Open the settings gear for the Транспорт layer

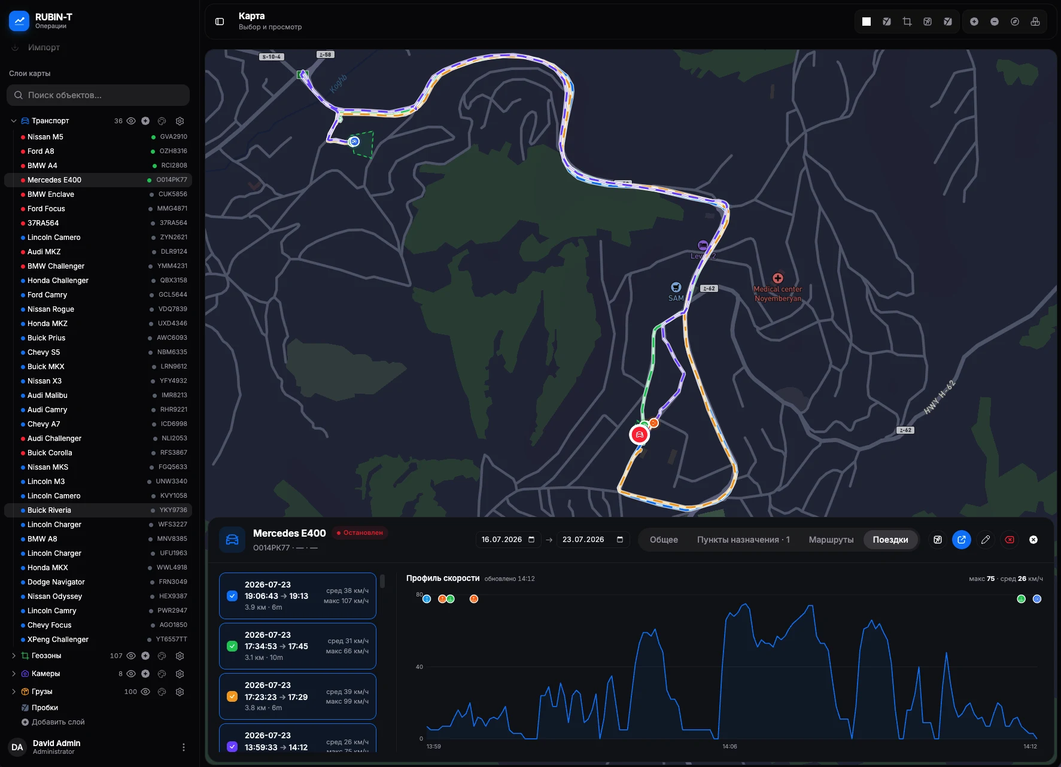(180, 121)
